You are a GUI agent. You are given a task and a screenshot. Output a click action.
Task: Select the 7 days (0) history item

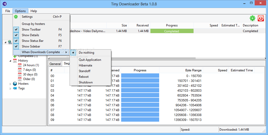(30, 70)
